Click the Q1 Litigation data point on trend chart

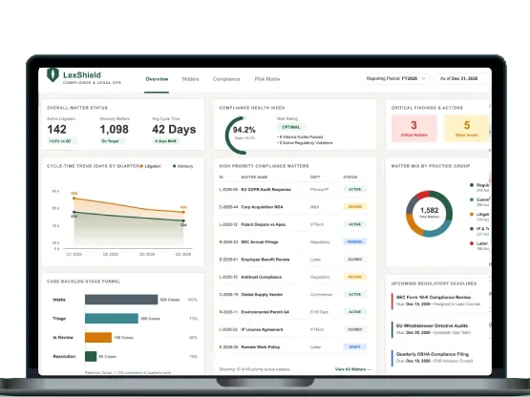[74, 198]
